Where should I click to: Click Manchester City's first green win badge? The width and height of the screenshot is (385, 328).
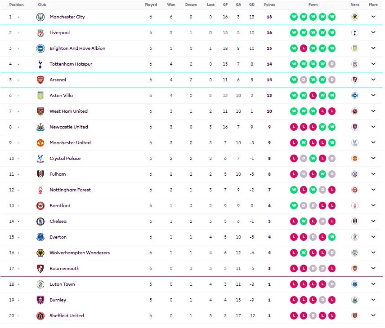(294, 17)
